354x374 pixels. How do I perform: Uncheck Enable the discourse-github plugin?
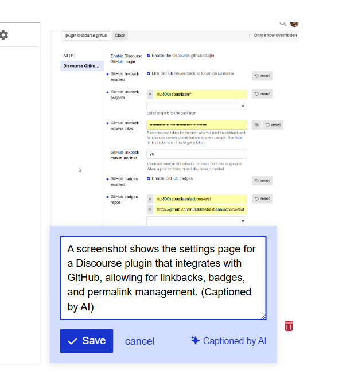[x=149, y=56]
